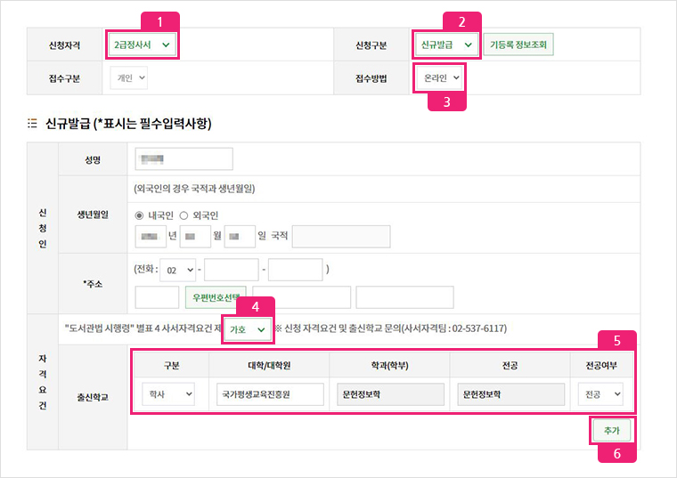The height and width of the screenshot is (478, 677).
Task: Click the birth month field before 월
Action: tap(195, 237)
